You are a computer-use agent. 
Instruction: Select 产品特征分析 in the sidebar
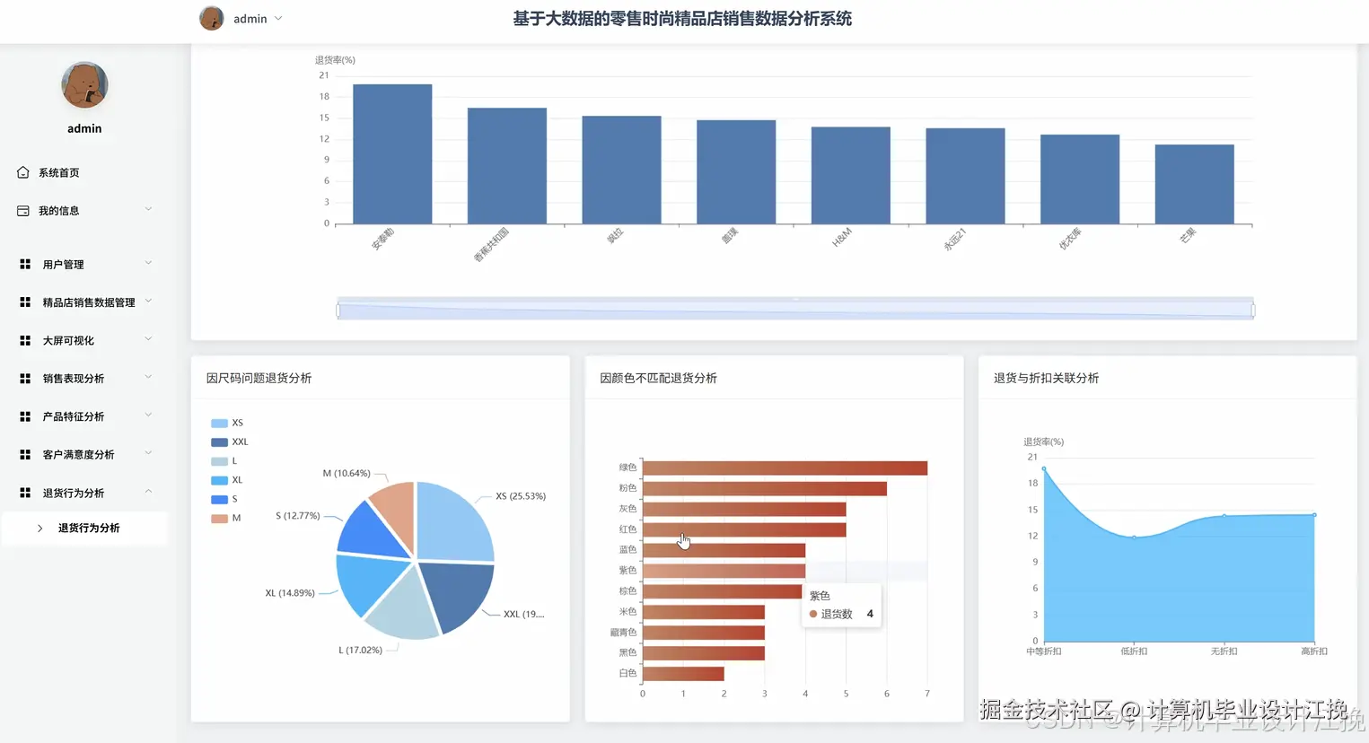[83, 416]
